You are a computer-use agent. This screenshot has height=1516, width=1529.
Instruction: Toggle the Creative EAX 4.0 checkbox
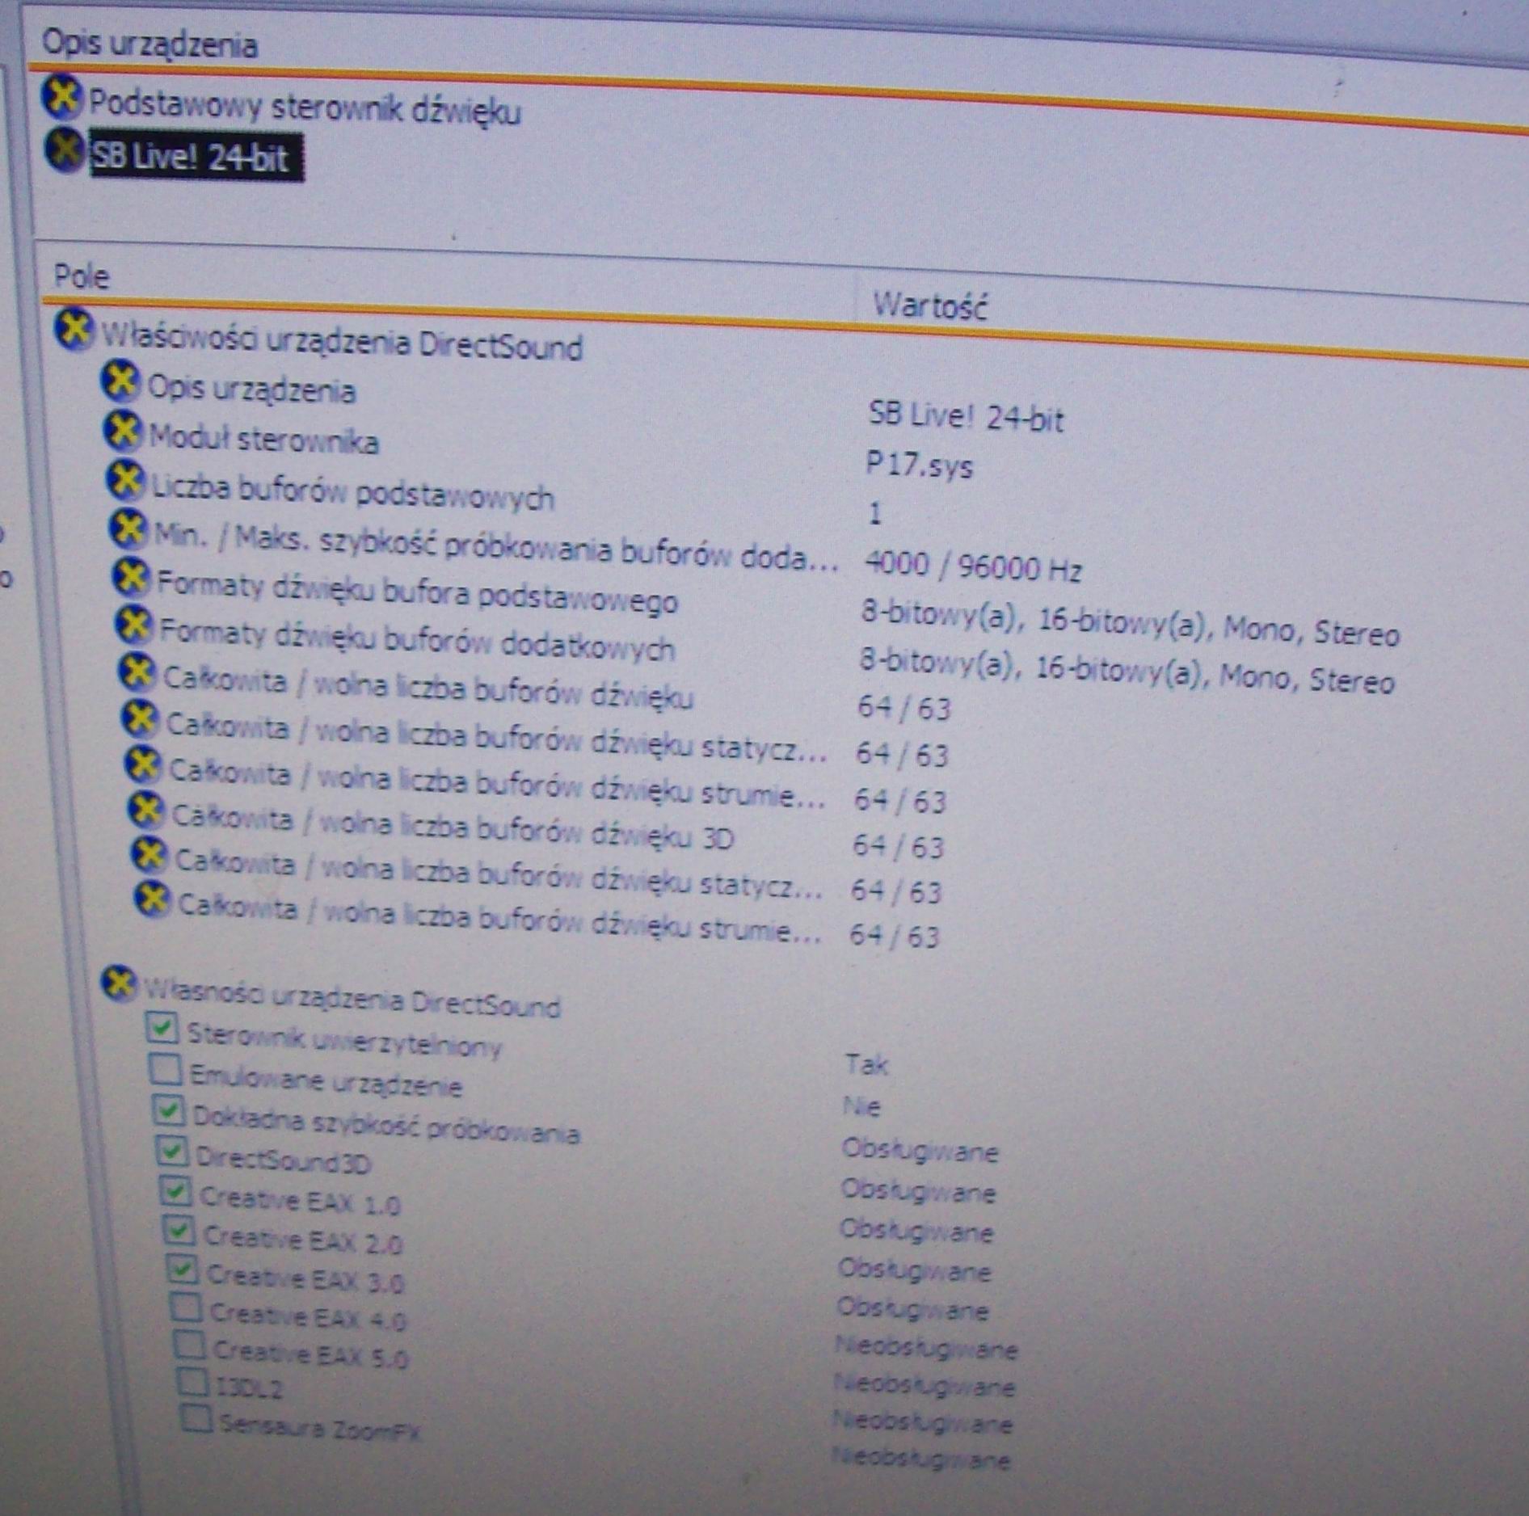coord(187,1308)
